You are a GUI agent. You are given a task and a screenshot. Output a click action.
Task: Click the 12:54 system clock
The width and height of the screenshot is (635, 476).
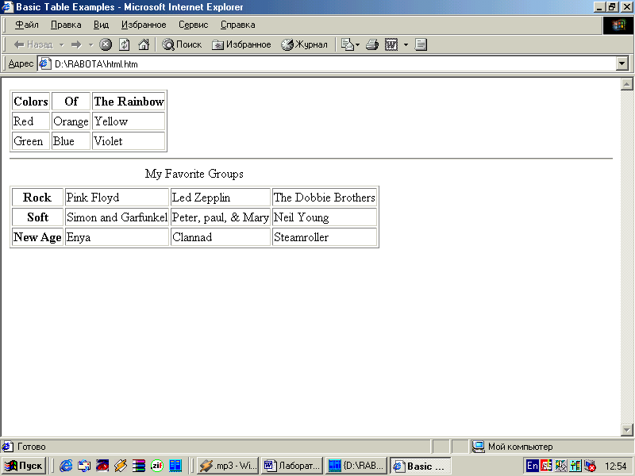(616, 466)
